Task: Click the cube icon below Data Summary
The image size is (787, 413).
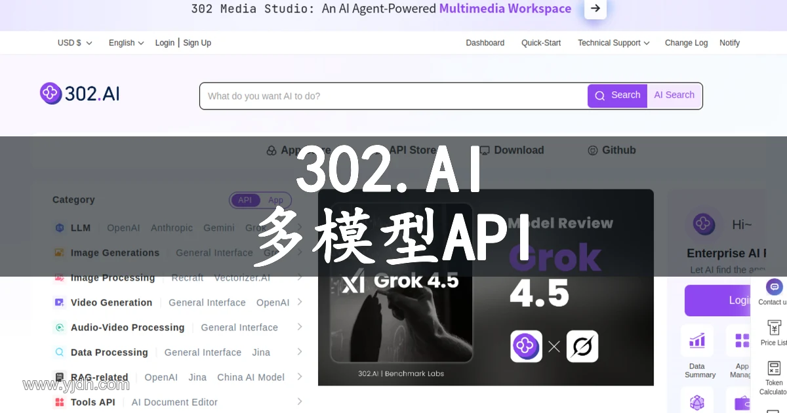Action: coord(697,402)
